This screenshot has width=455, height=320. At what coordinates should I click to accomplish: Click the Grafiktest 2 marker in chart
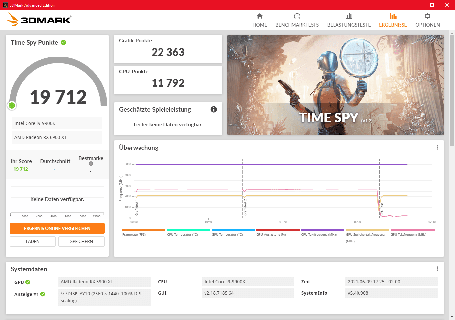point(245,208)
